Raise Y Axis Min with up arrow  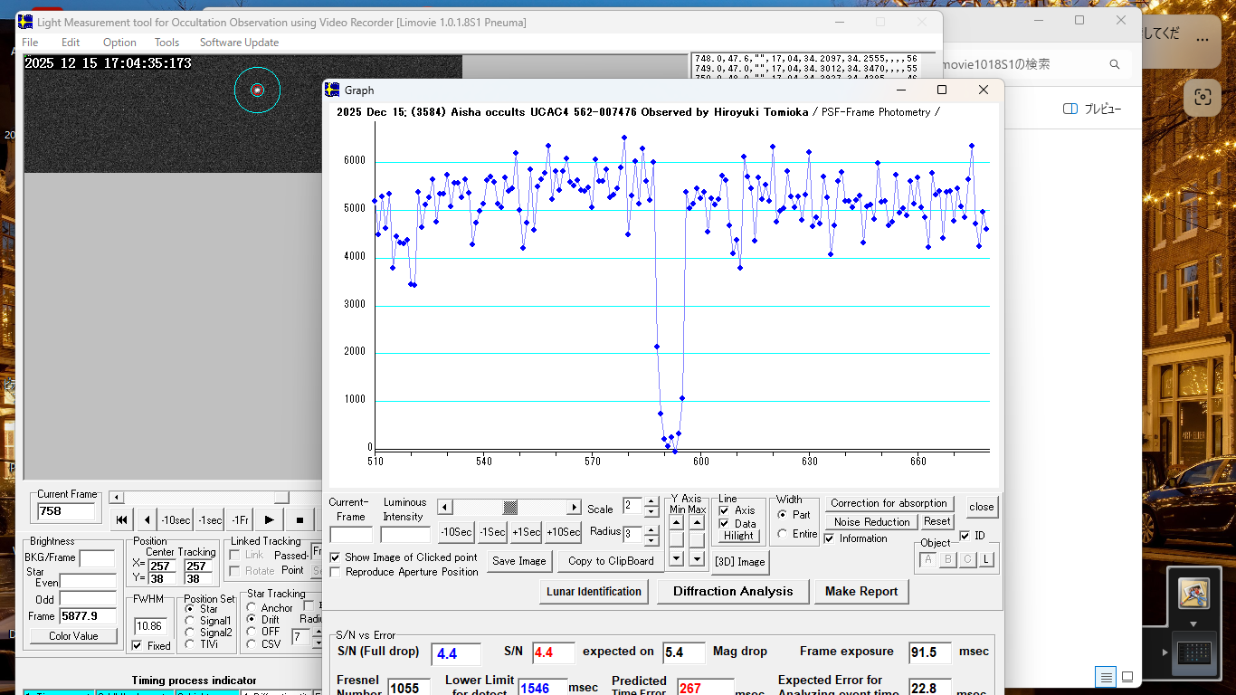pyautogui.click(x=677, y=522)
